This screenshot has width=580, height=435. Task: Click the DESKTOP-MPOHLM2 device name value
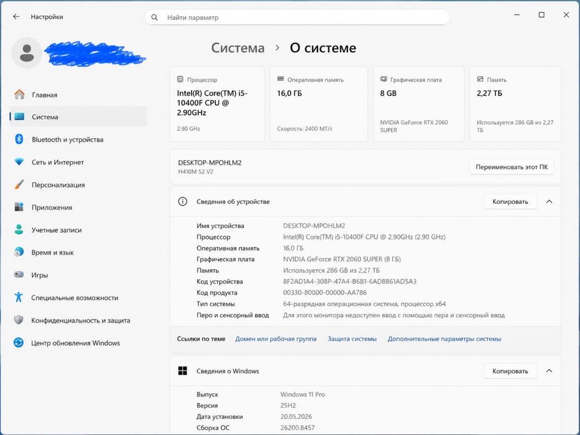[314, 226]
